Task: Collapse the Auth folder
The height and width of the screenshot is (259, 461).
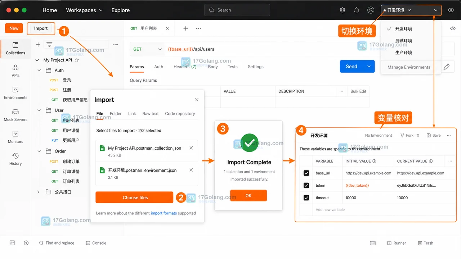Action: click(x=39, y=70)
